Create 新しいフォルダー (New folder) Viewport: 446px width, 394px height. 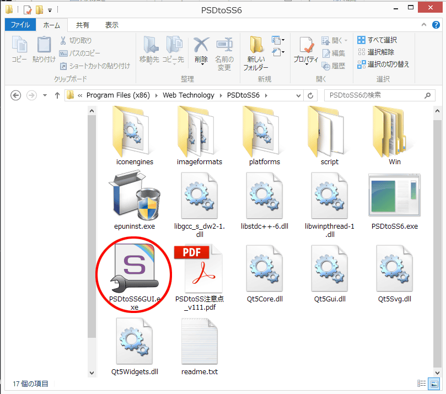tap(256, 53)
